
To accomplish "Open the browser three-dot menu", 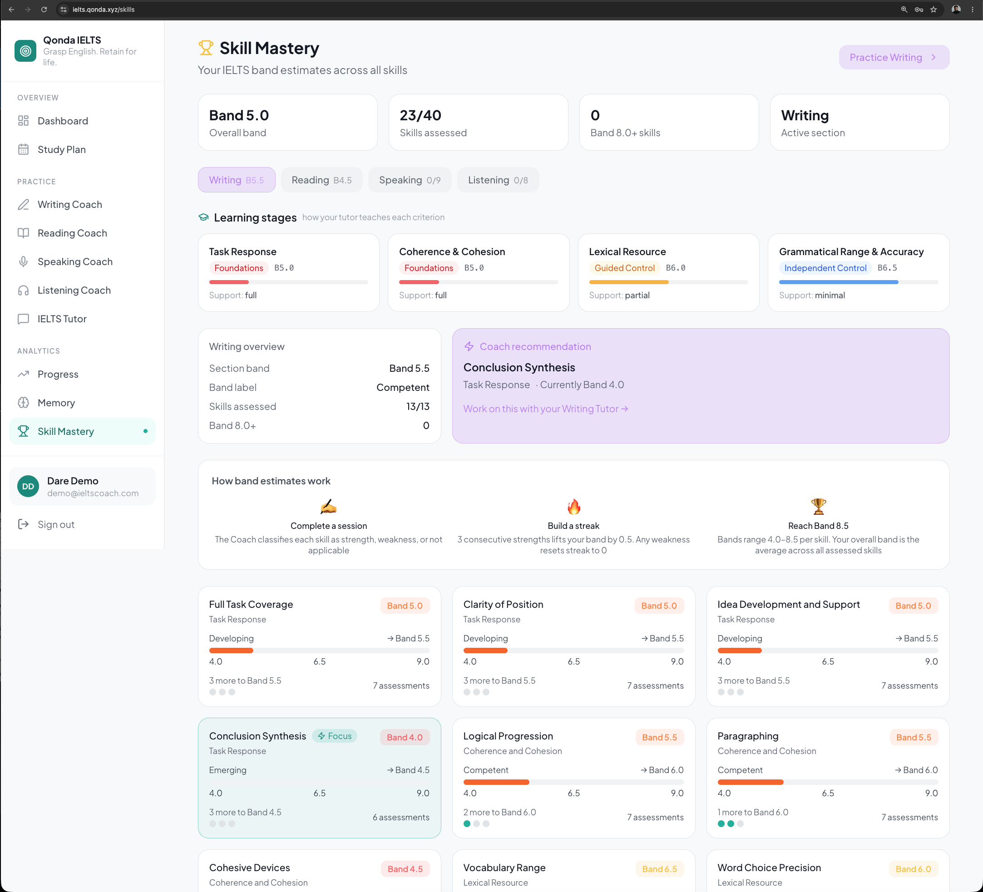I will click(x=972, y=9).
